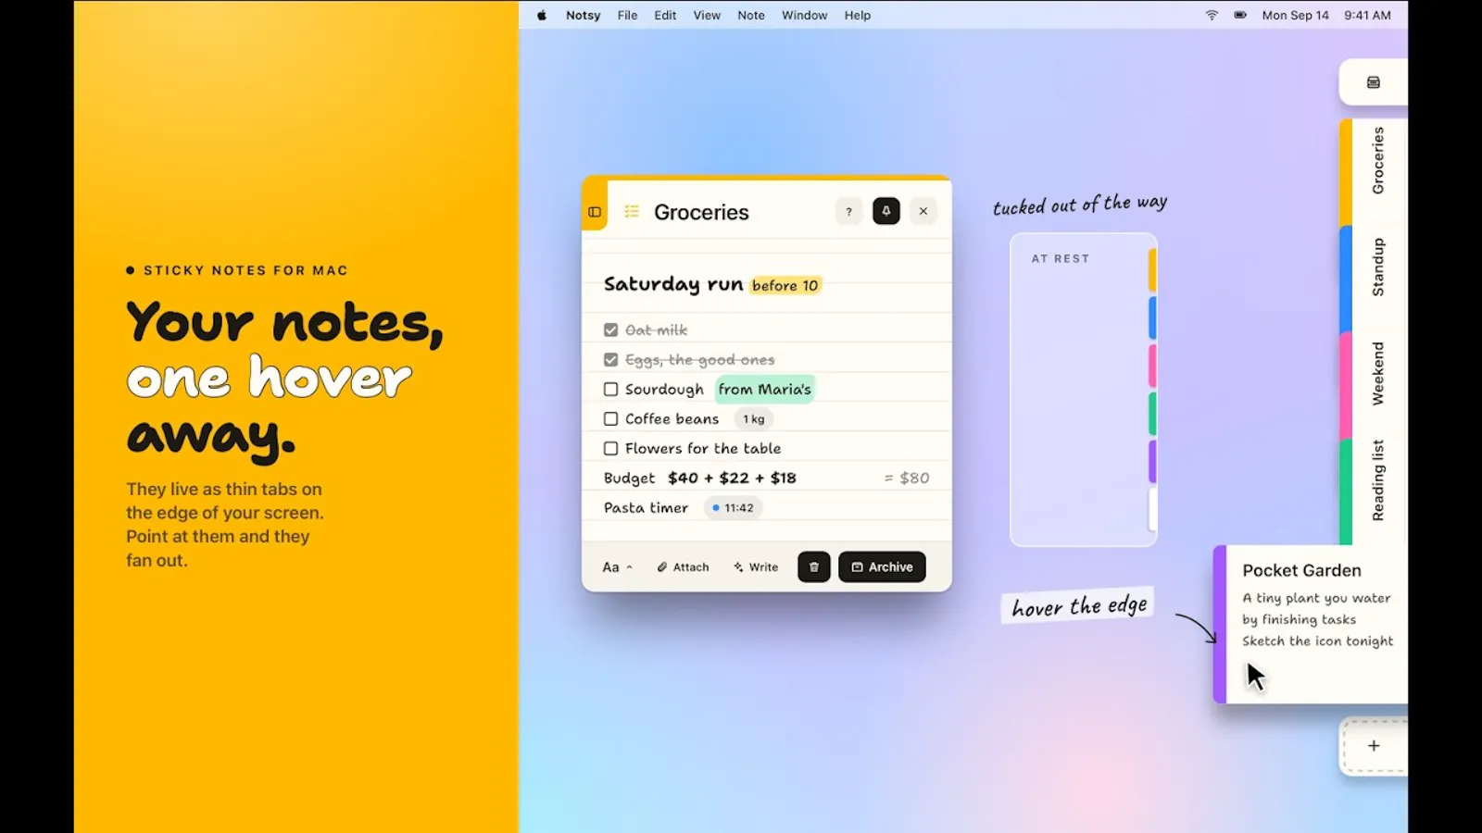Open the Aa font style dropdown
This screenshot has width=1482, height=833.
(x=617, y=567)
